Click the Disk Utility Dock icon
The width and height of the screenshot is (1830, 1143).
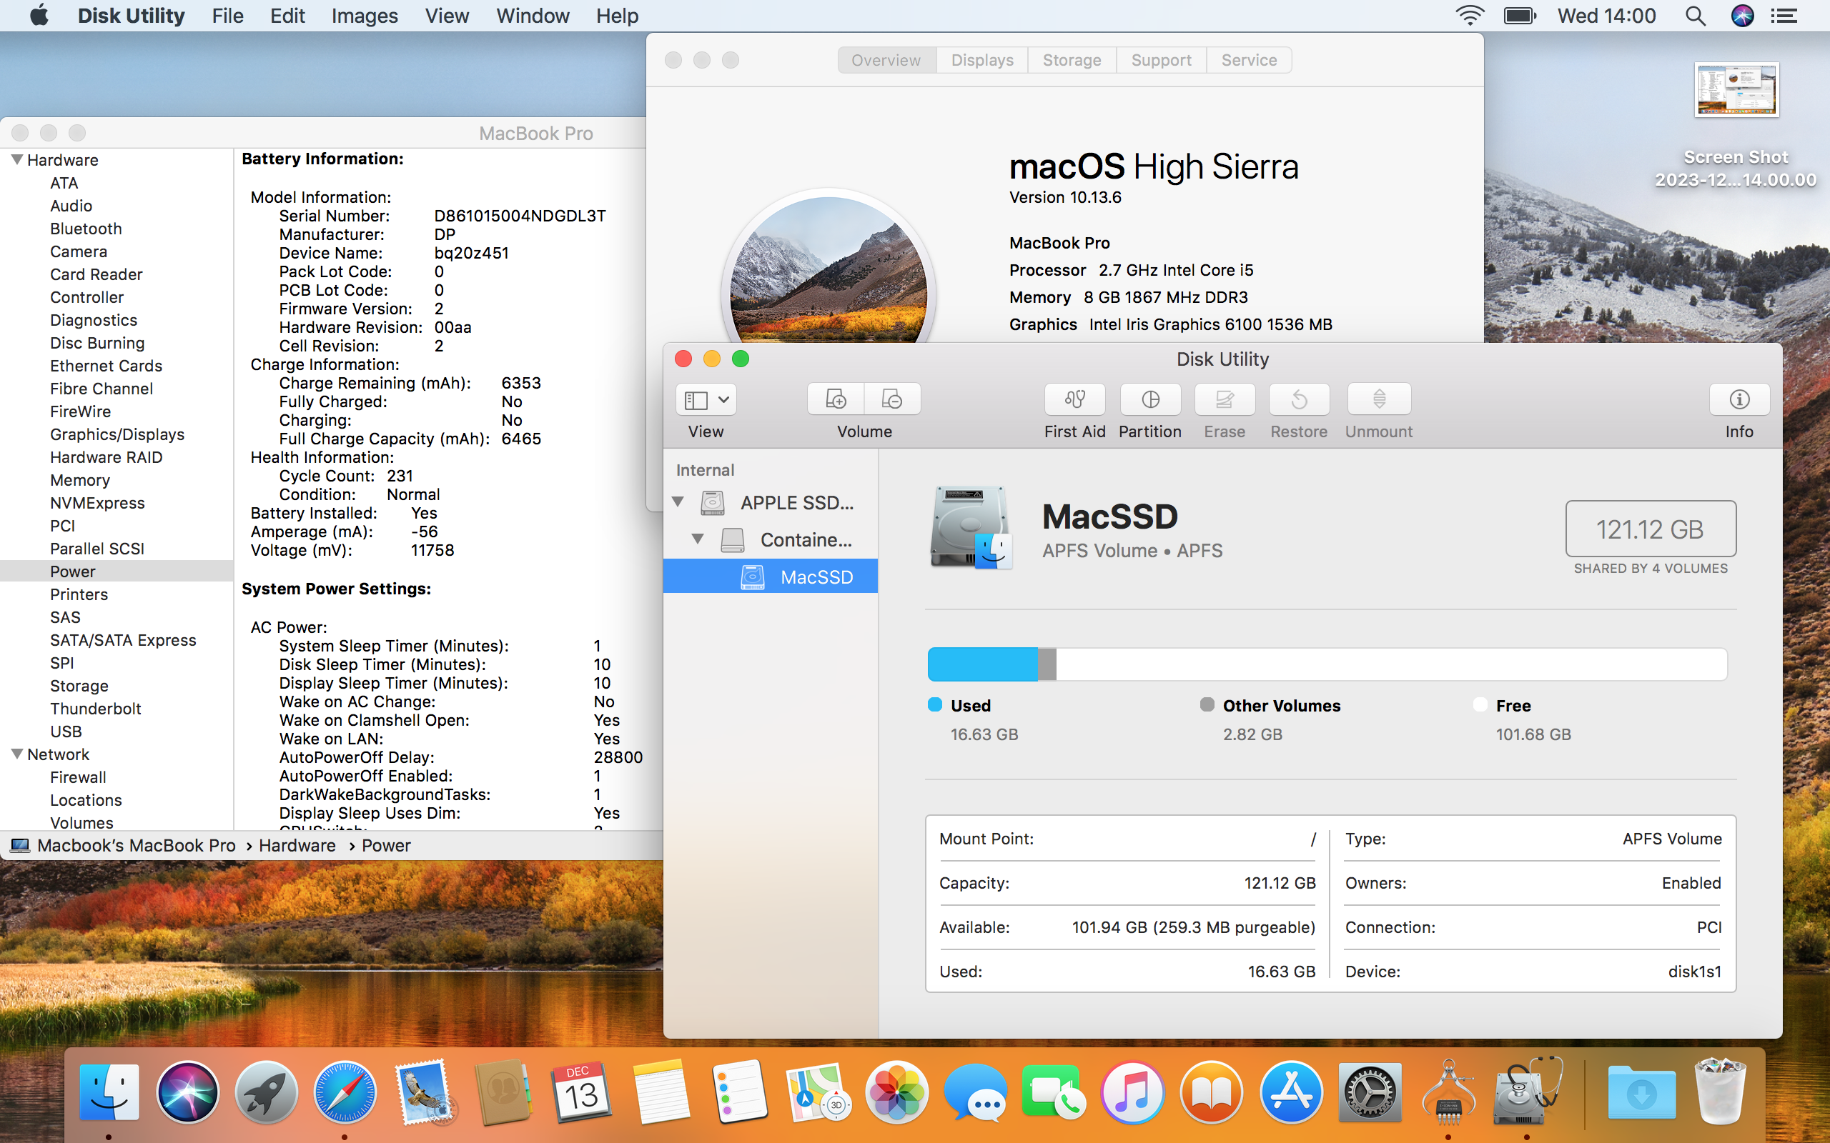click(1527, 1092)
